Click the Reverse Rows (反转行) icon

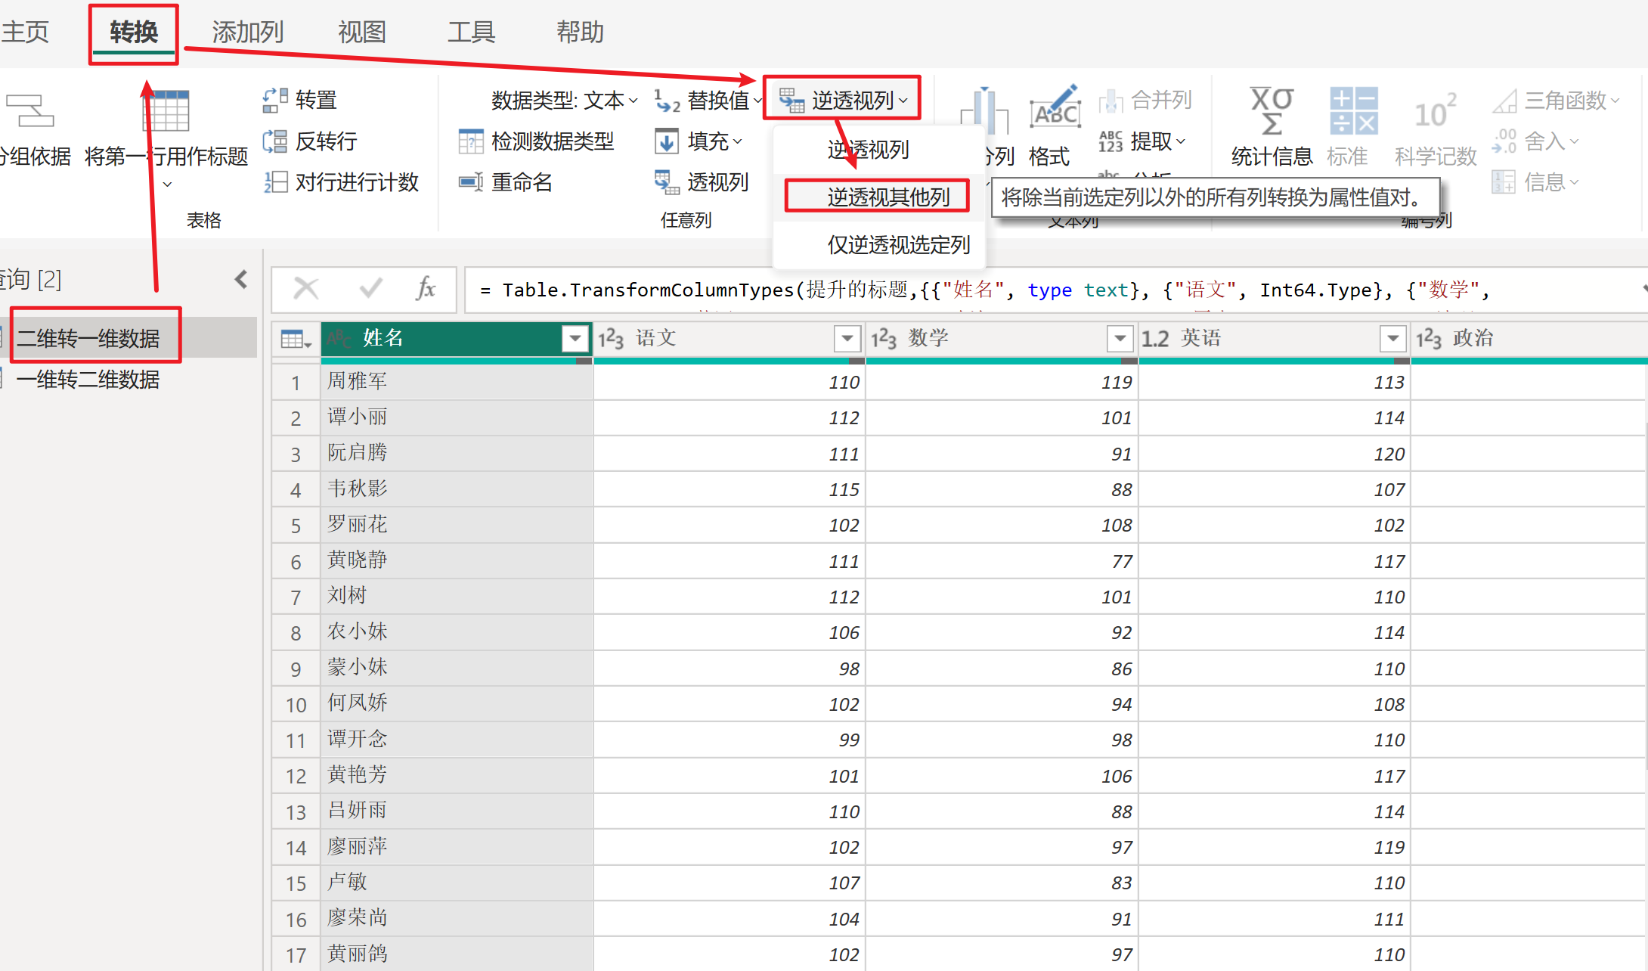coord(275,141)
